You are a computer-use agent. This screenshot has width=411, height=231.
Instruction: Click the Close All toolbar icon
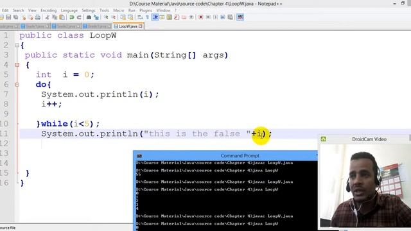click(30, 17)
